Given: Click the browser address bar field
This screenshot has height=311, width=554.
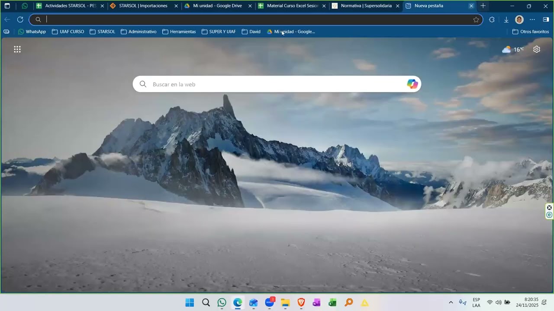Looking at the screenshot, I should 255,19.
